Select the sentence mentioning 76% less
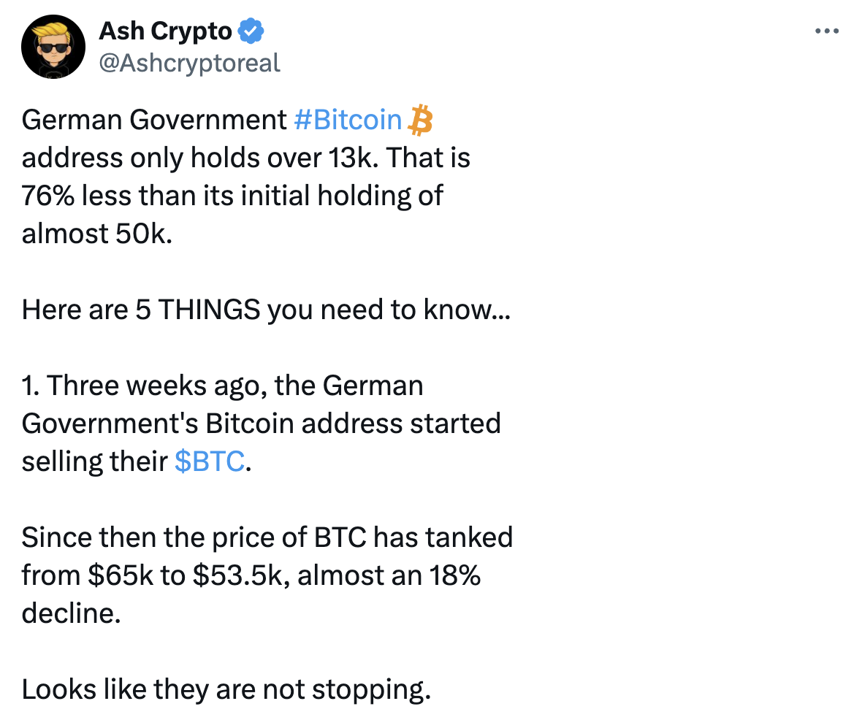This screenshot has height=720, width=862. tap(232, 195)
